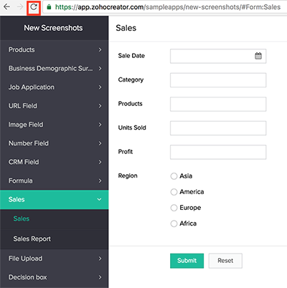Submit the Sales form
Image resolution: width=287 pixels, height=288 pixels.
tap(187, 261)
